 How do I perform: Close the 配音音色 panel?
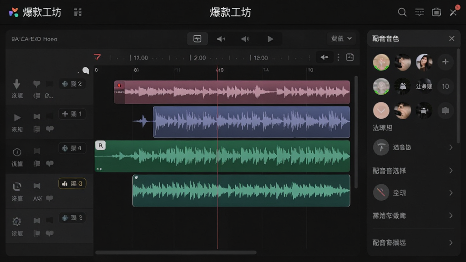tap(452, 39)
